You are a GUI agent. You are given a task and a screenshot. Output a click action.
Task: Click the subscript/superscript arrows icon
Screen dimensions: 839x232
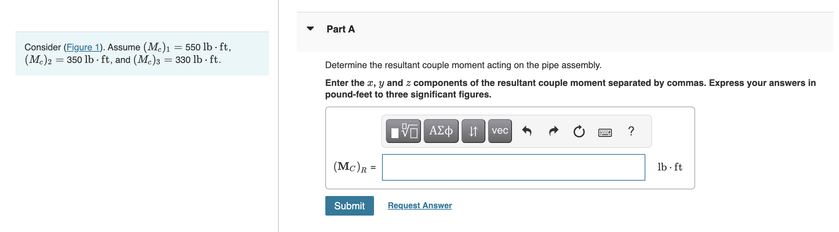click(x=473, y=131)
